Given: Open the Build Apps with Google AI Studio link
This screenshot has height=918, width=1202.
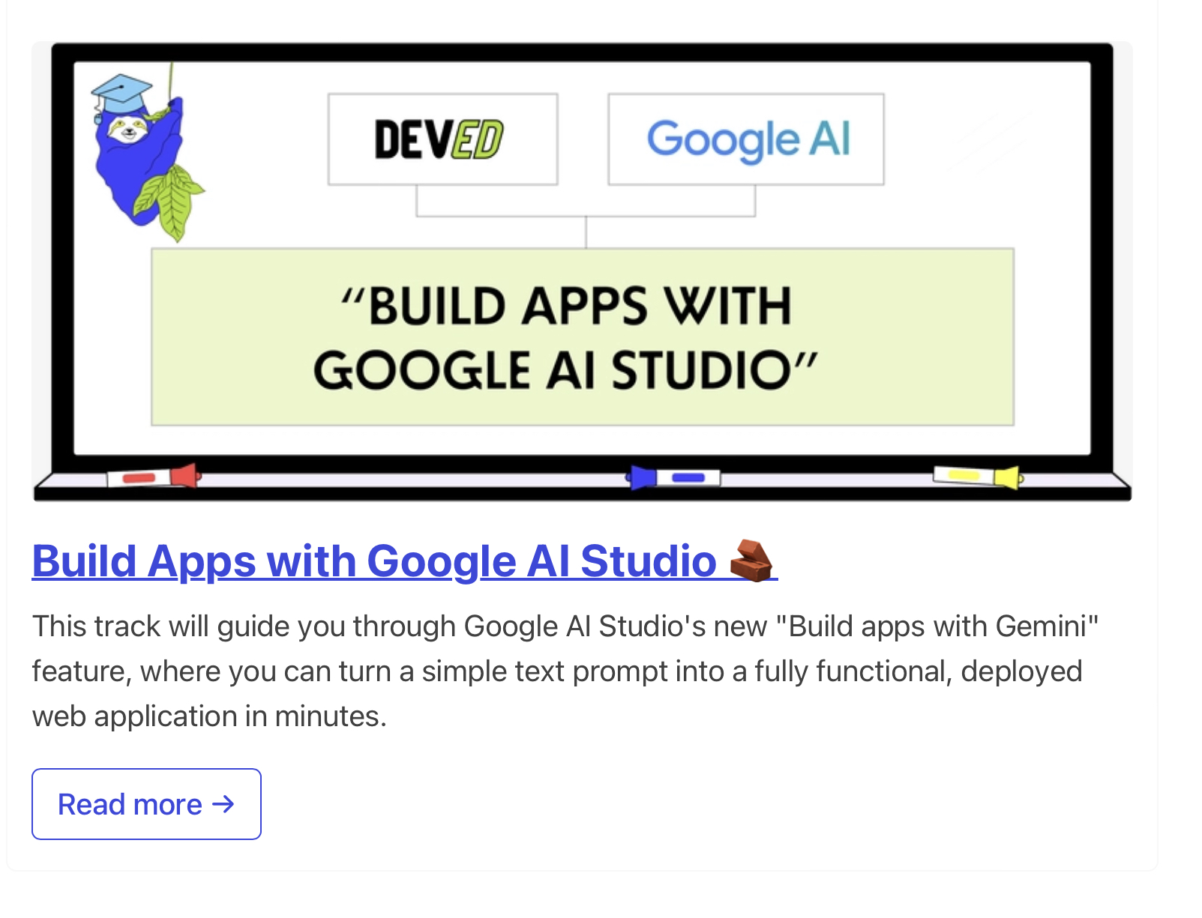Looking at the screenshot, I should pos(404,561).
